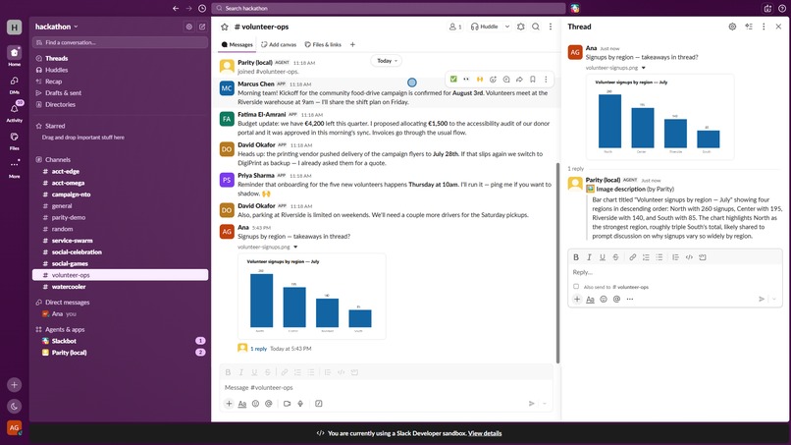Bookmark Marcus Chen's message for later
Screen dimensions: 791x445
click(532, 80)
